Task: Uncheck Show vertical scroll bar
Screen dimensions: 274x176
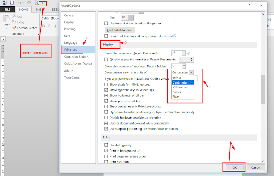Action: pyautogui.click(x=106, y=101)
